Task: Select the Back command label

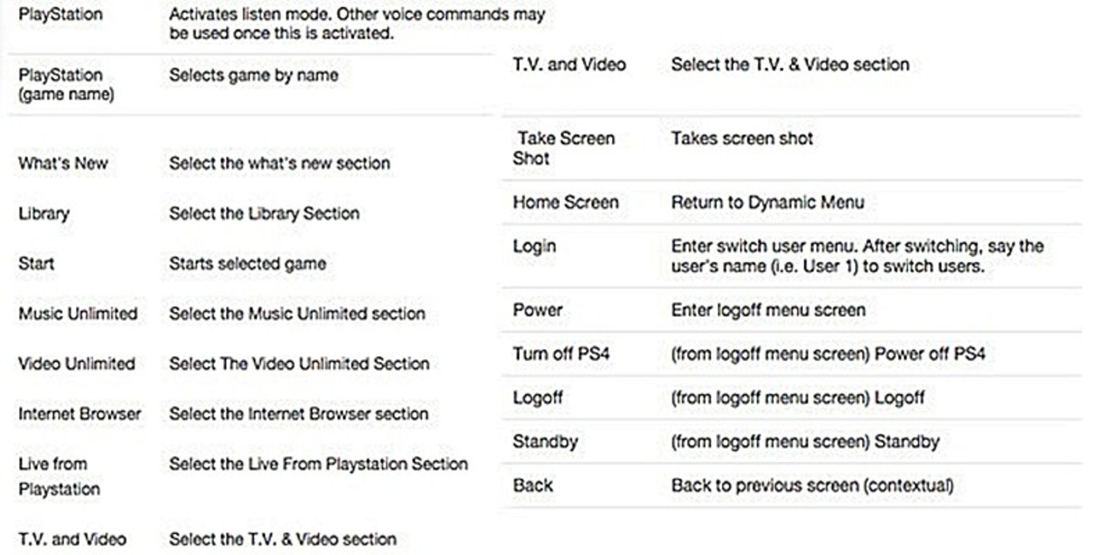Action: pyautogui.click(x=533, y=485)
